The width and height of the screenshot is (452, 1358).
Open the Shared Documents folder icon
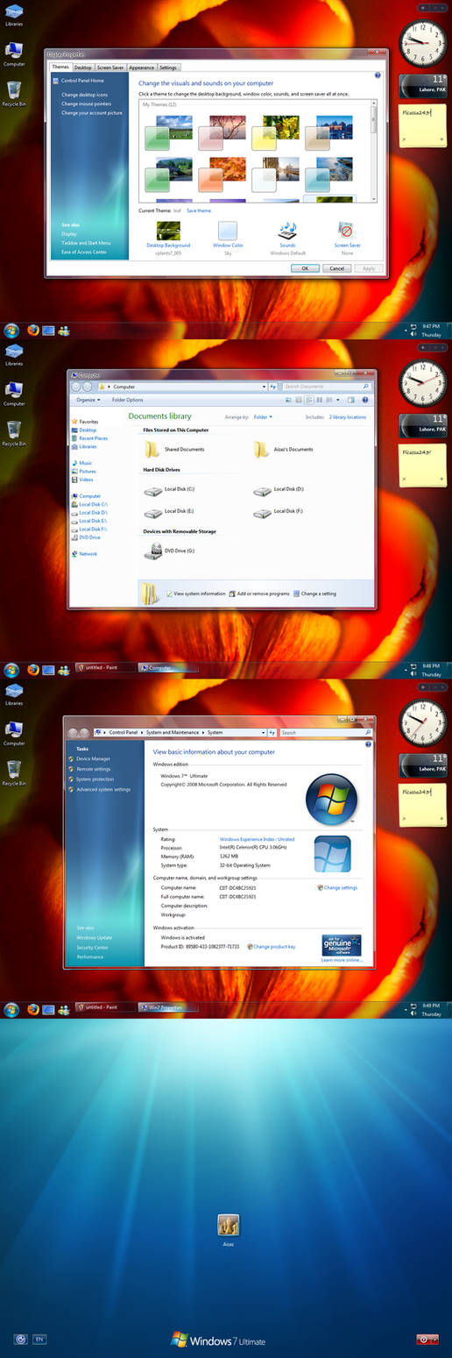pos(153,450)
